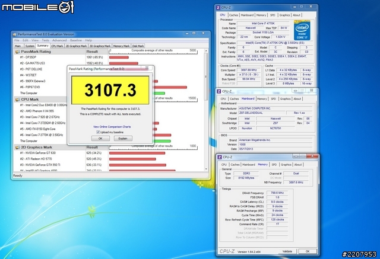Select the '#5 - AMD FX-8150 Eight-Core' row

point(37,129)
